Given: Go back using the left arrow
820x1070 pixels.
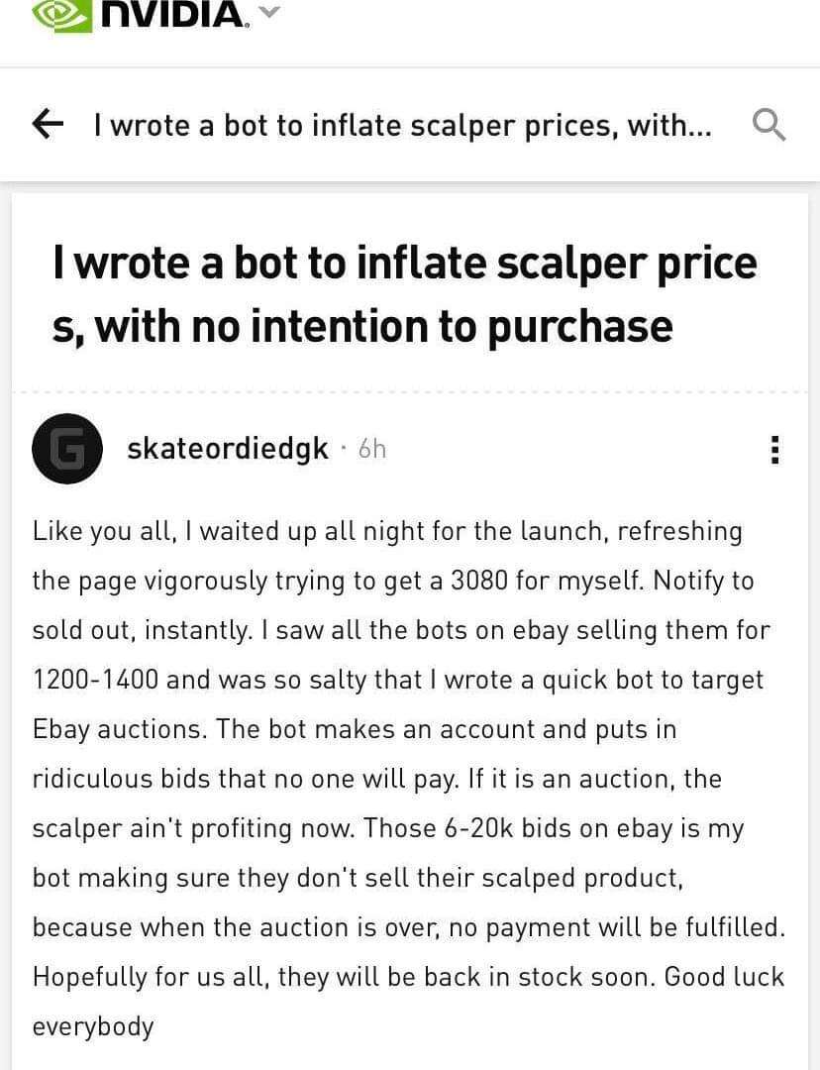Looking at the screenshot, I should (49, 125).
